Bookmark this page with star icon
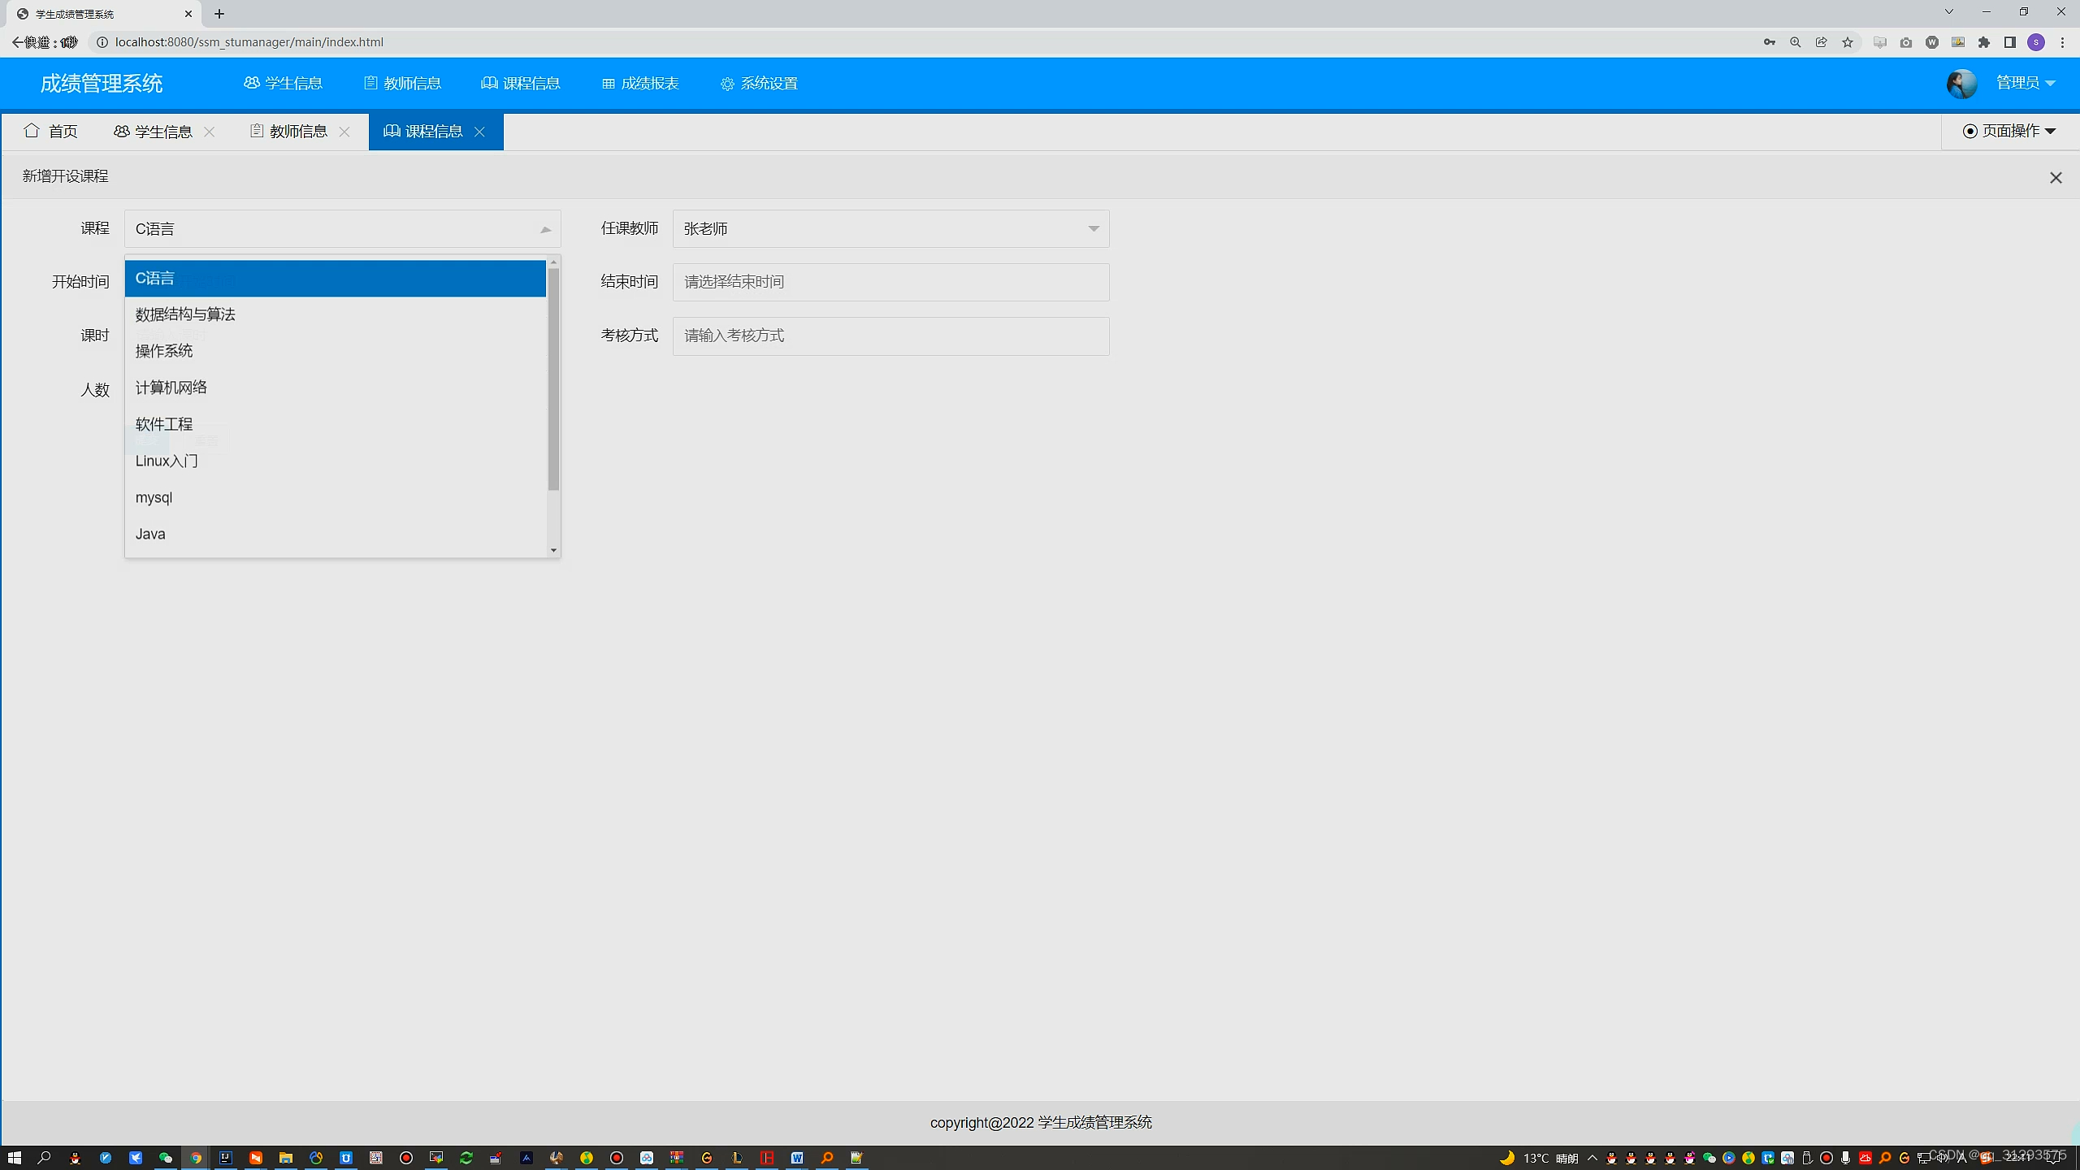This screenshot has width=2080, height=1170. coord(1848,42)
